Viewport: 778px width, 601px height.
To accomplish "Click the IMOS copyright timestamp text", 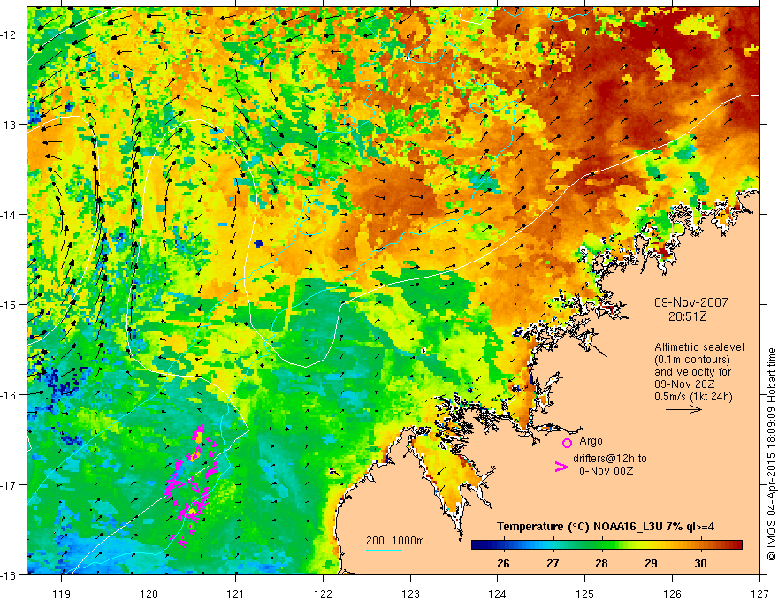I will point(772,454).
